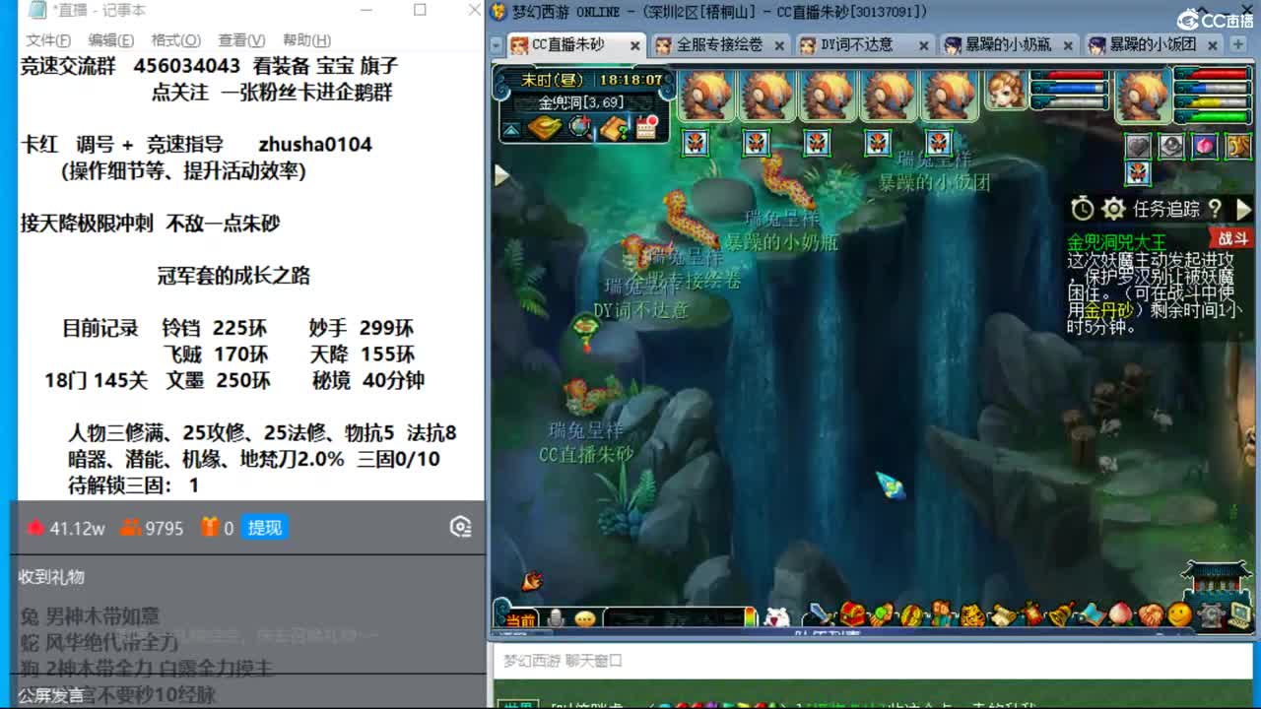The height and width of the screenshot is (709, 1261).
Task: Click the gray eye status icon
Action: (1171, 146)
